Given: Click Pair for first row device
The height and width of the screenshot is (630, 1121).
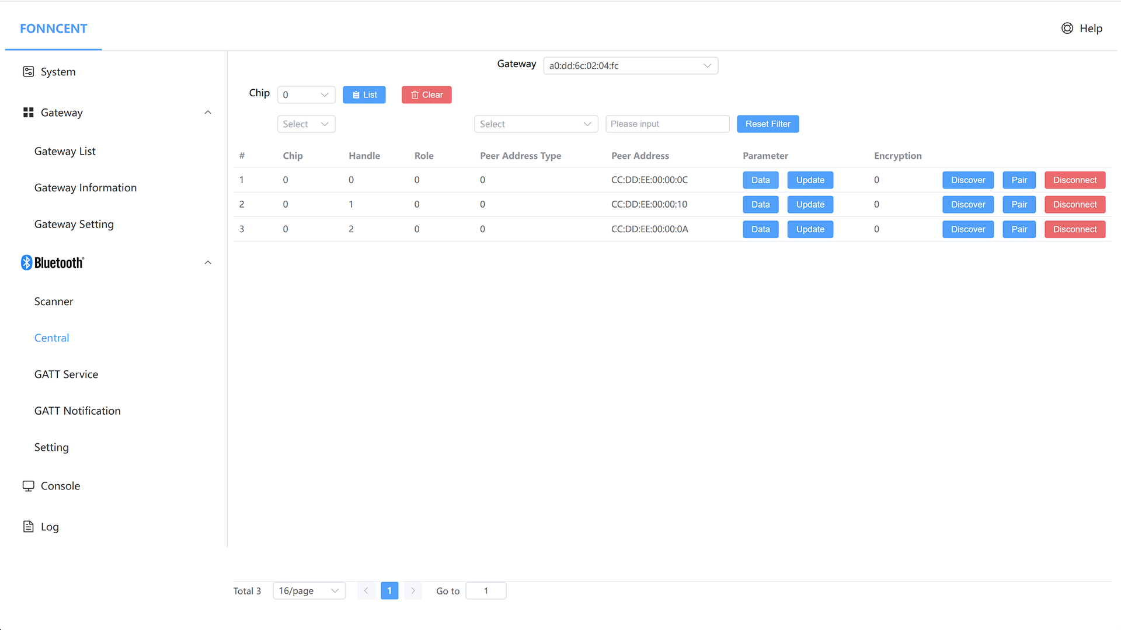Looking at the screenshot, I should tap(1019, 180).
